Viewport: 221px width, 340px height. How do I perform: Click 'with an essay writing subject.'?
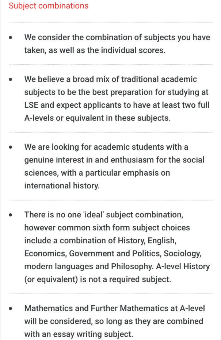[79, 334]
